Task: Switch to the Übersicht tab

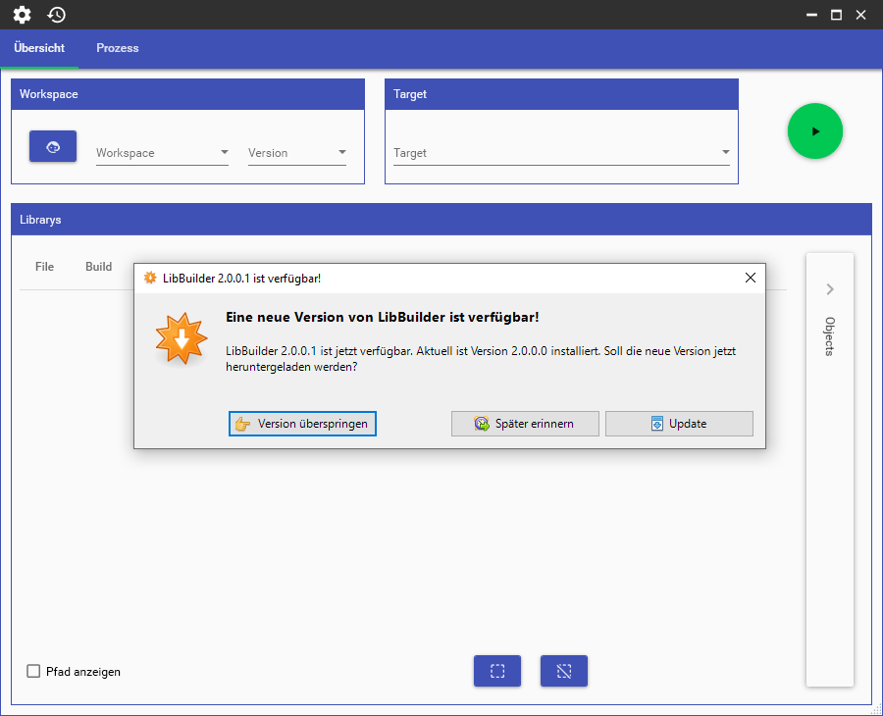Action: 39,48
